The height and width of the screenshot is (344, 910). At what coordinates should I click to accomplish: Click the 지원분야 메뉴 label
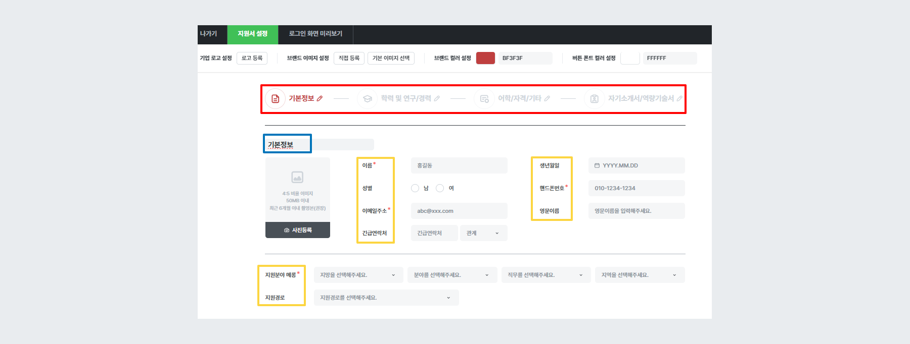coord(281,275)
